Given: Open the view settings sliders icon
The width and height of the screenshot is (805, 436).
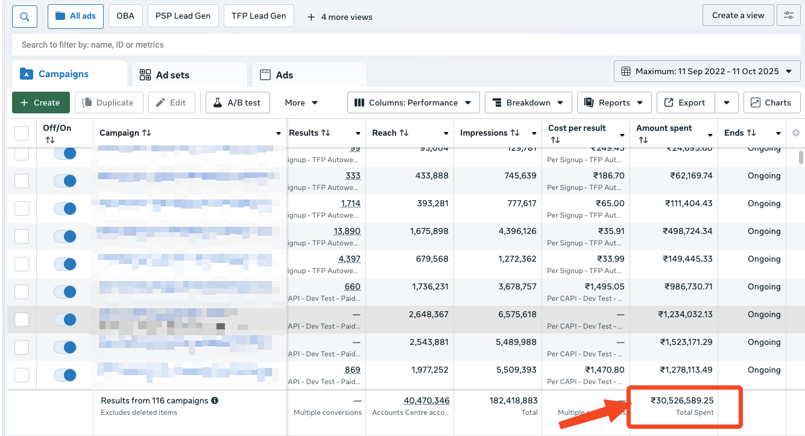Looking at the screenshot, I should coord(788,16).
